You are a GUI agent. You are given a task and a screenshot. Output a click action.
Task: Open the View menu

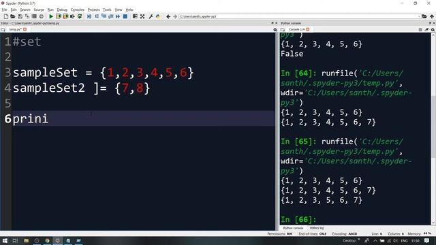point(119,10)
